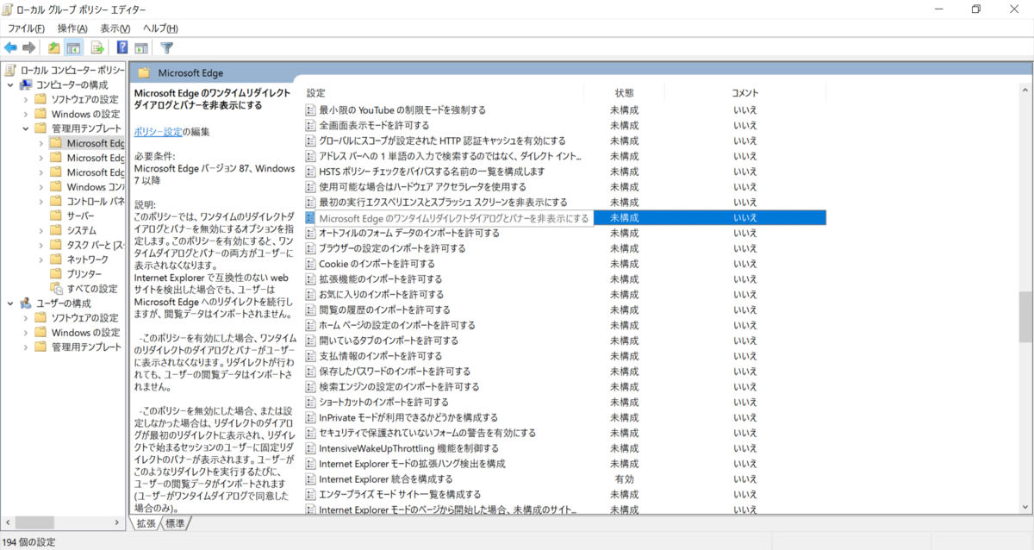Open the ポリシー設定 link

pos(158,132)
